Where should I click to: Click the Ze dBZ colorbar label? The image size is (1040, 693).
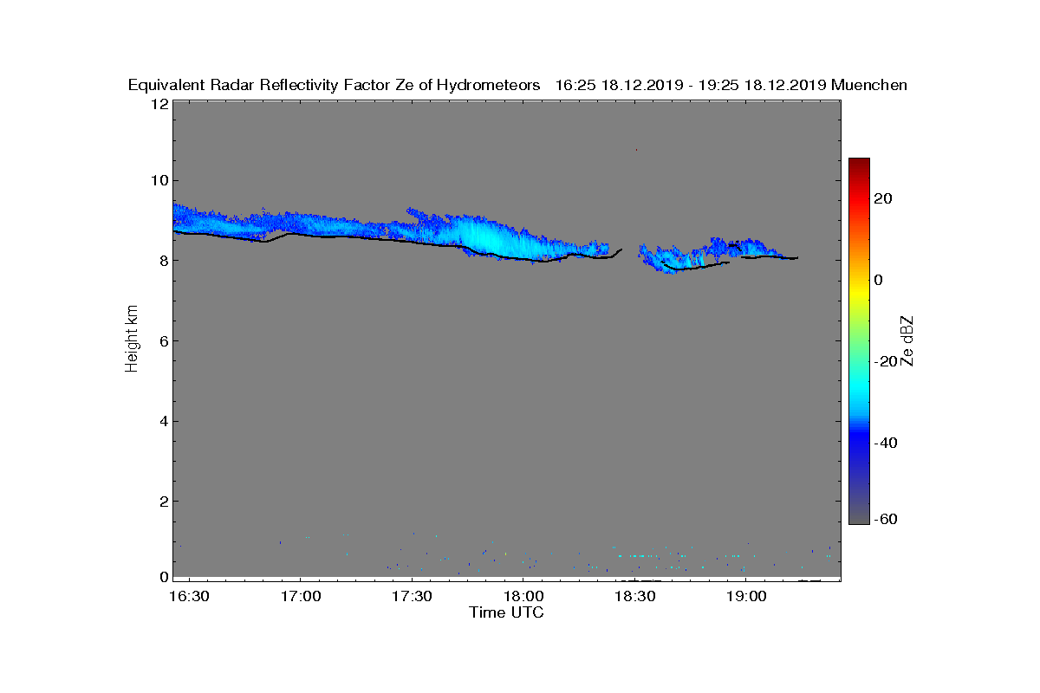[x=907, y=340]
